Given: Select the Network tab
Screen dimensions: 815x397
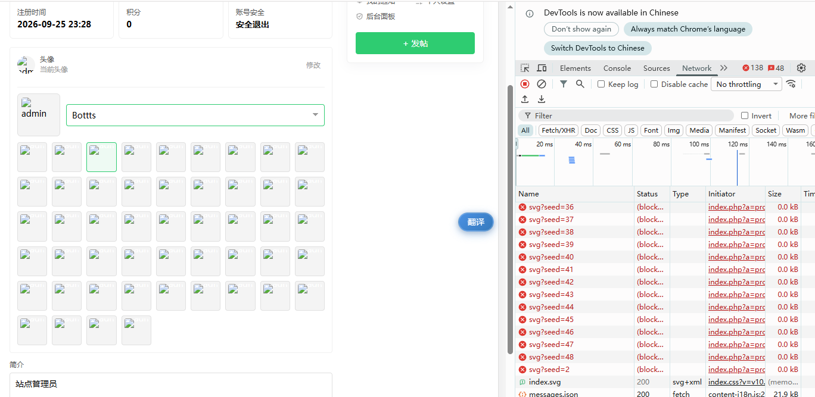Looking at the screenshot, I should (x=697, y=68).
